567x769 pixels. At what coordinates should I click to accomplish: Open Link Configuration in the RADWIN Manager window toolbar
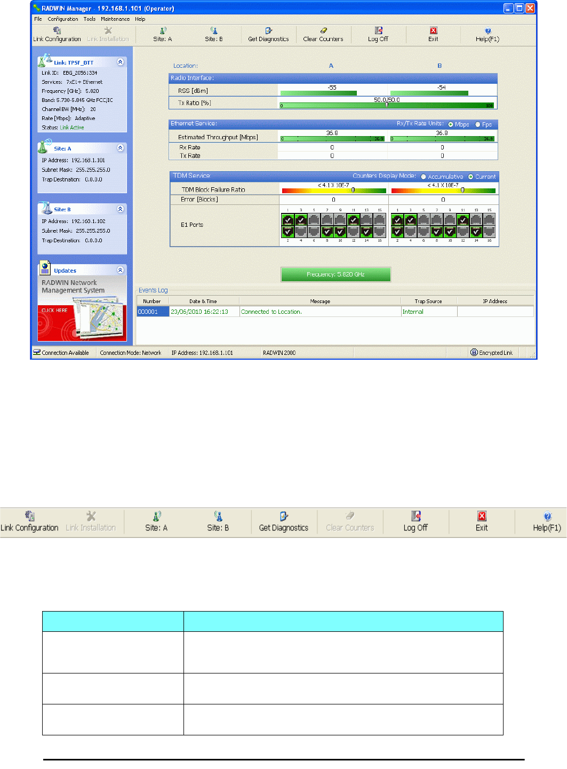coord(57,35)
